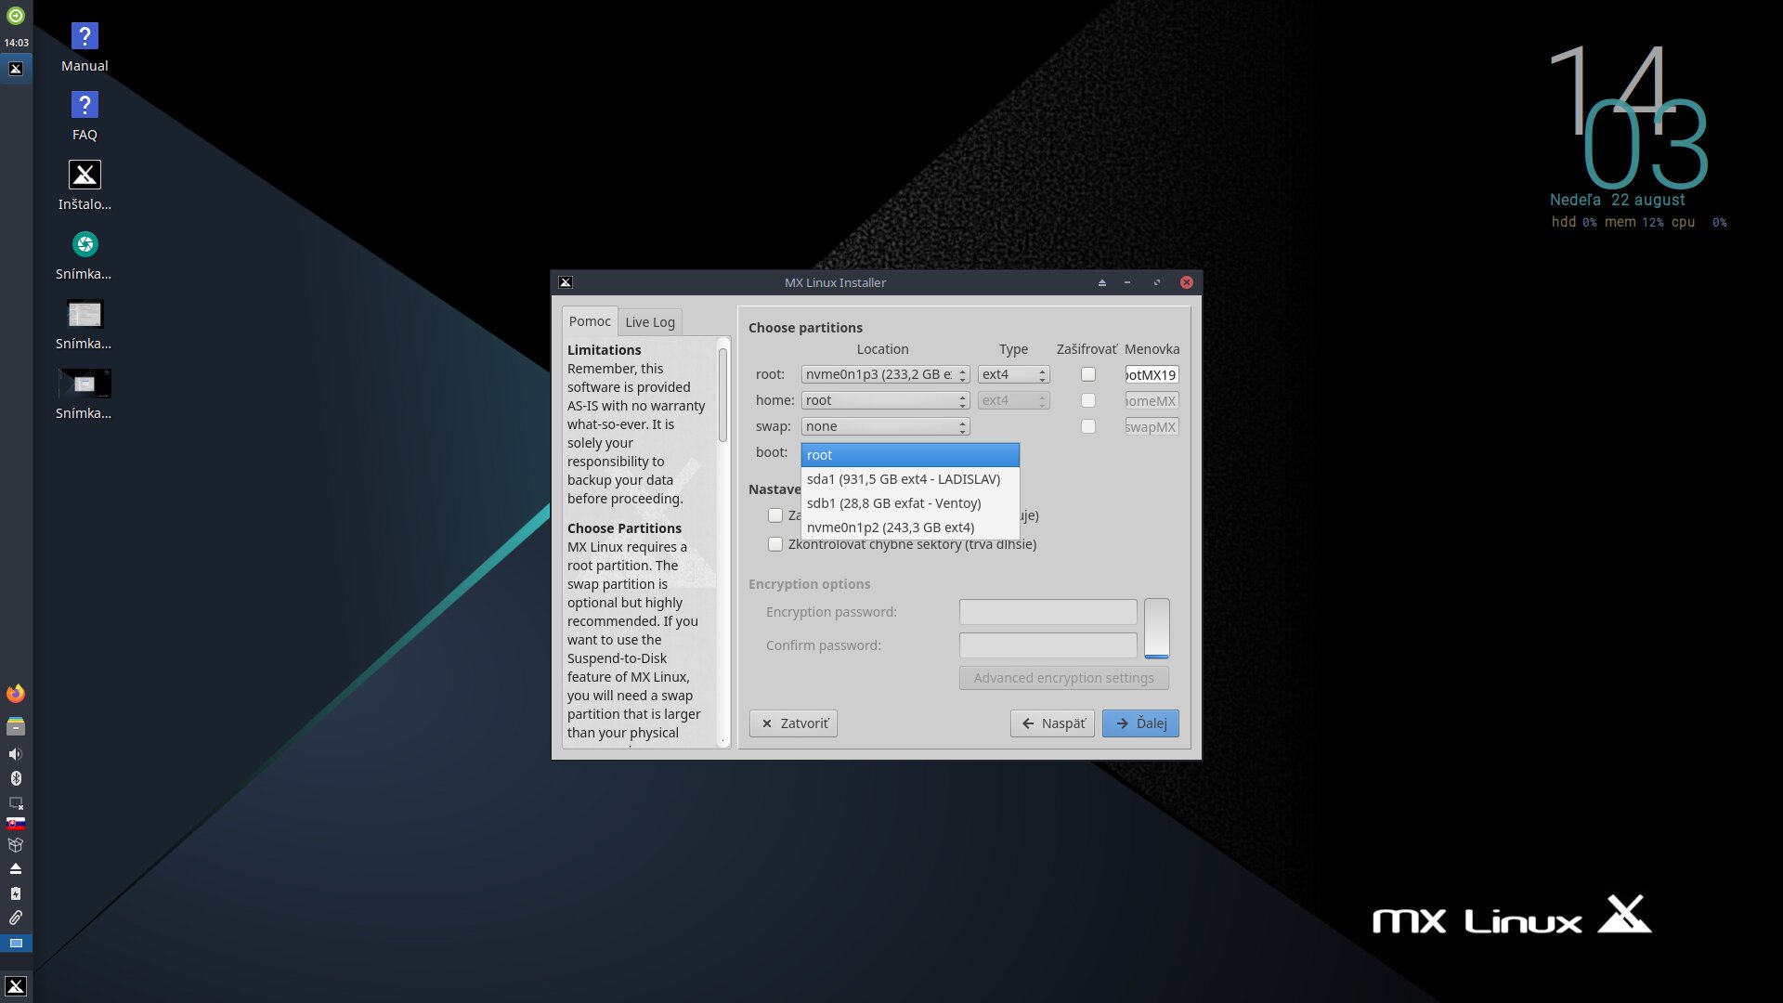1783x1003 pixels.
Task: Toggle bad sectors check checkbox
Action: pos(775,544)
